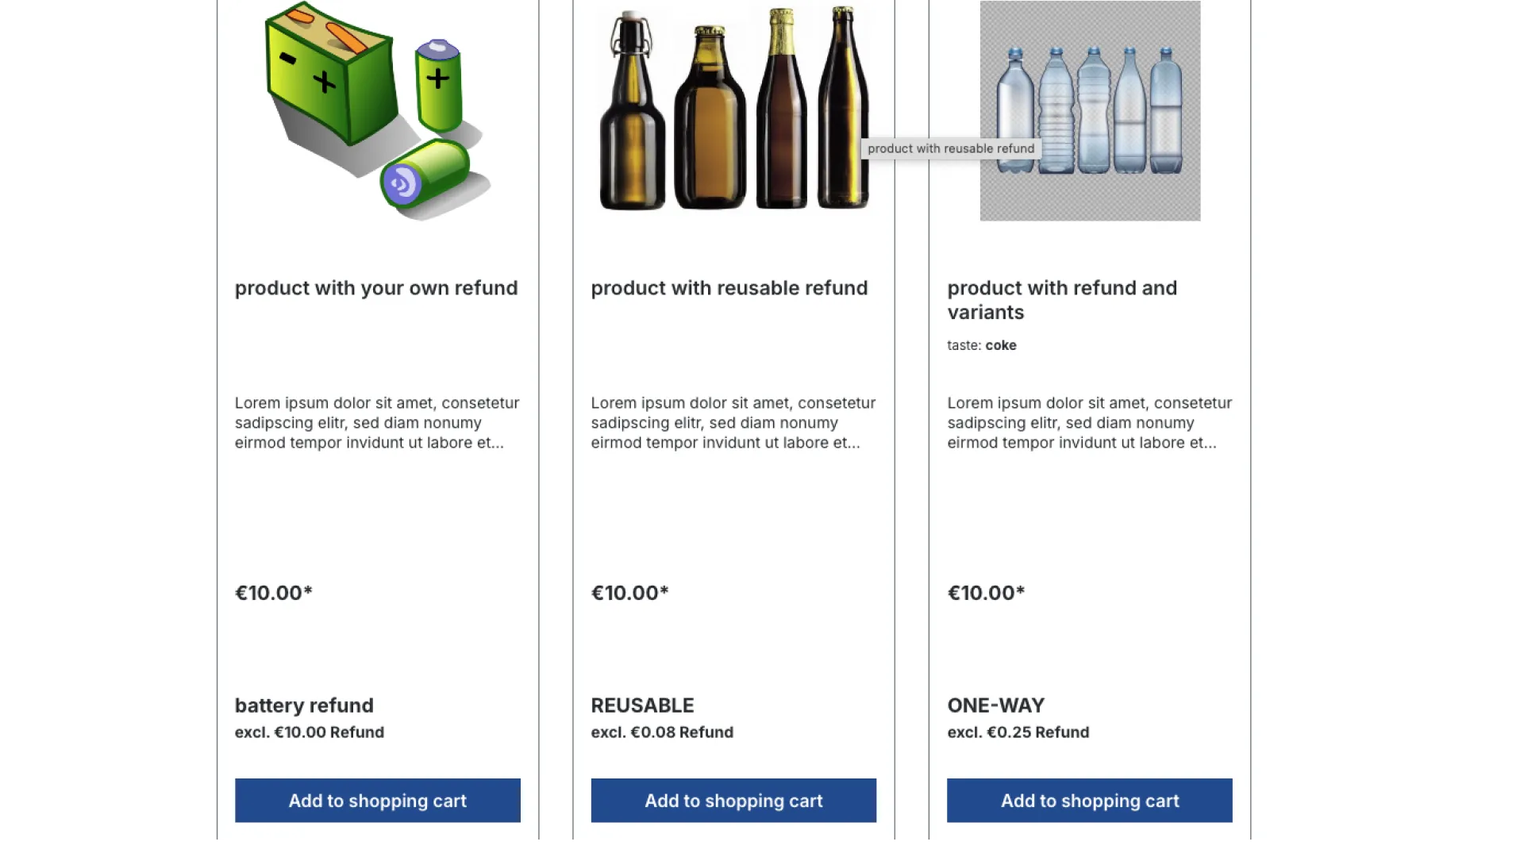The width and height of the screenshot is (1524, 857).
Task: Add the one-way variant product to cart
Action: pos(1088,801)
